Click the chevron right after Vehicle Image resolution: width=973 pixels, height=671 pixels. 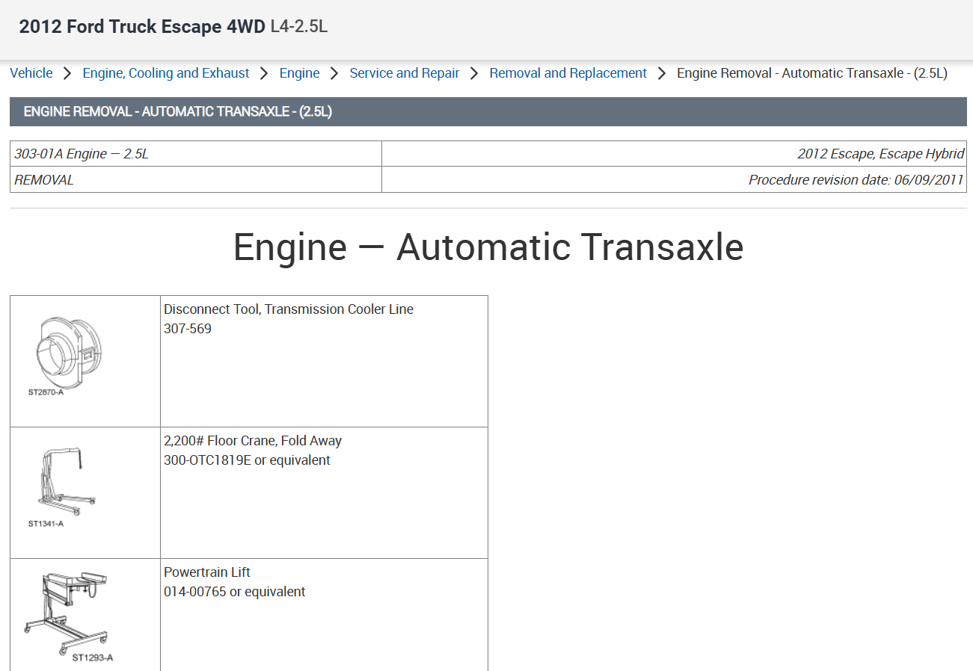pos(67,73)
